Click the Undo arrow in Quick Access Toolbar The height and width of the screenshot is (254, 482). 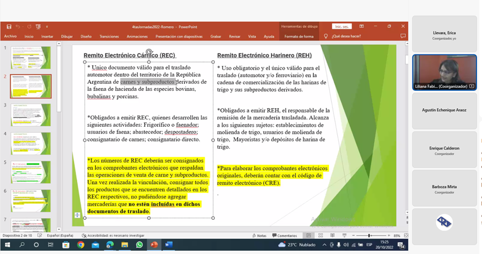pyautogui.click(x=18, y=27)
